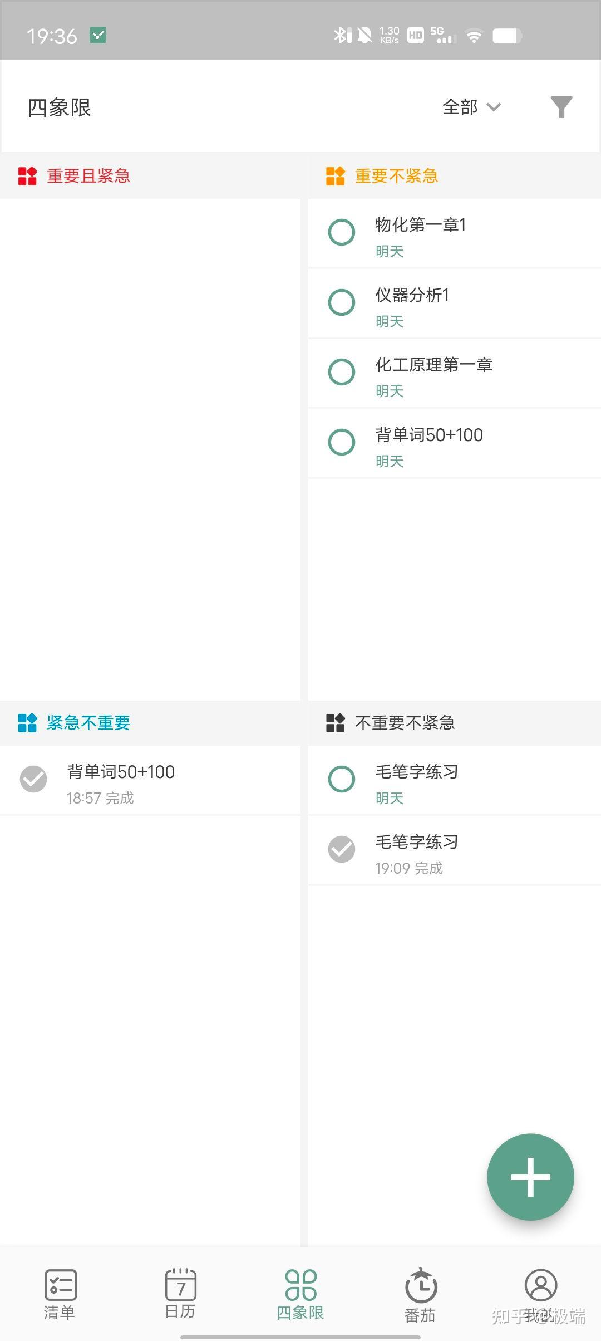Check off the 仪器分析1 task
This screenshot has height=1341, width=601.
(342, 302)
